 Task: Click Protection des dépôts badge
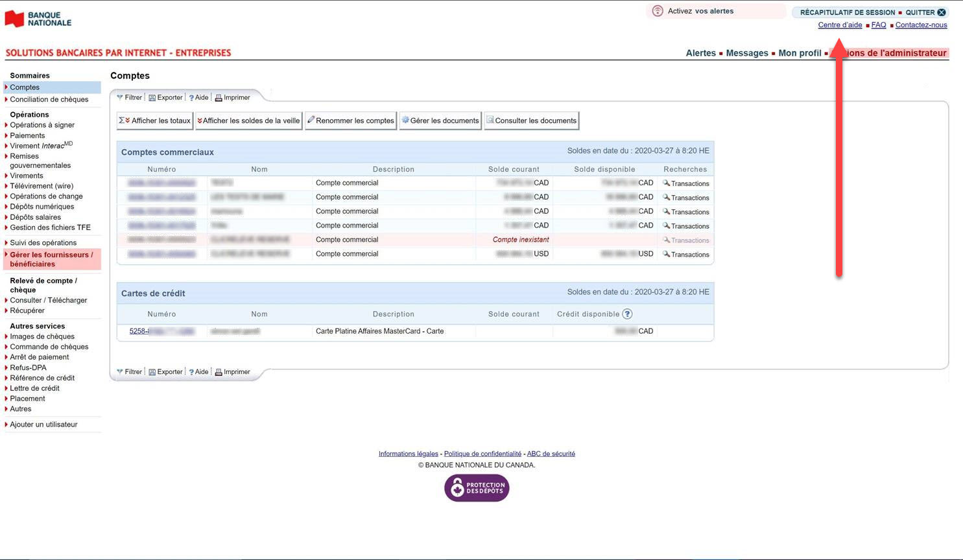477,488
